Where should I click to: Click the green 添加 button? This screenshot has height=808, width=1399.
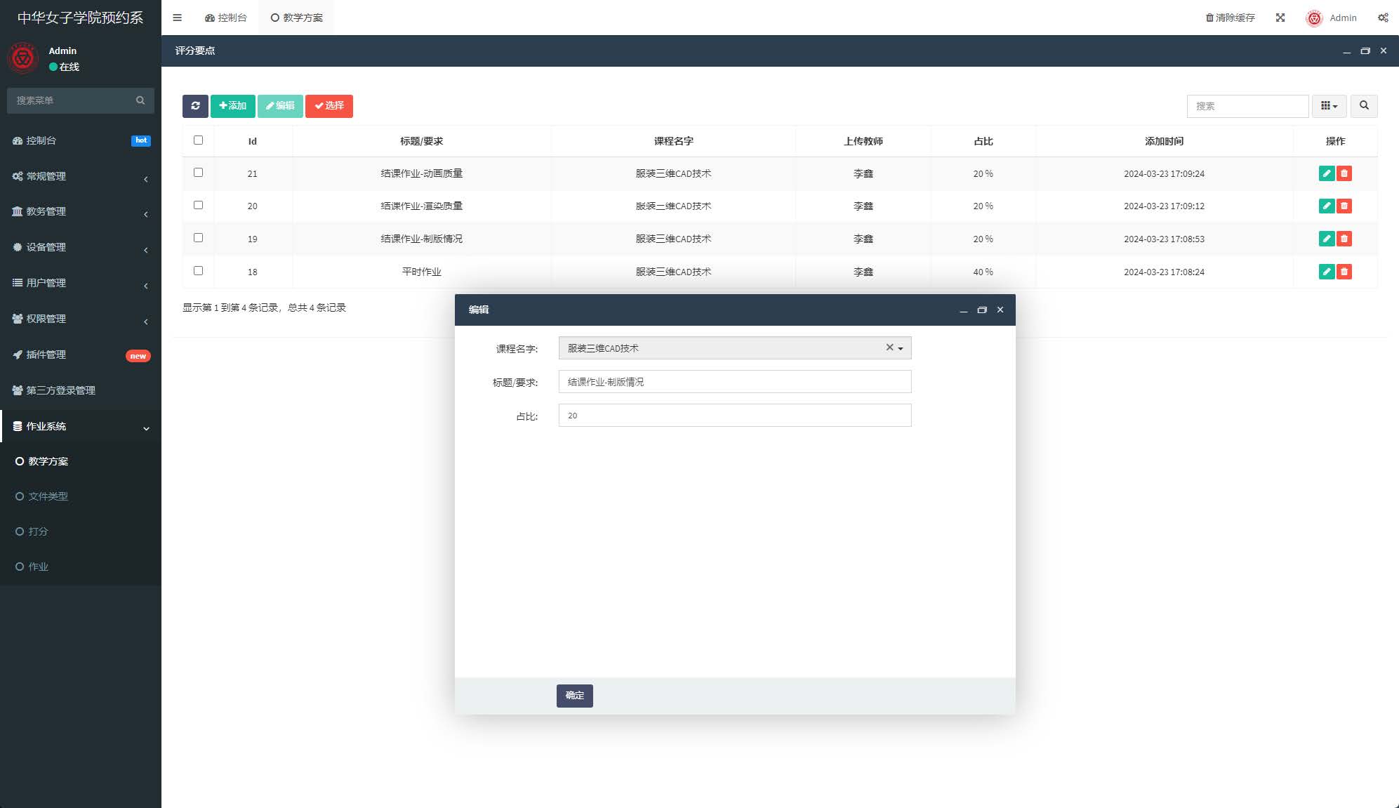[x=232, y=106]
